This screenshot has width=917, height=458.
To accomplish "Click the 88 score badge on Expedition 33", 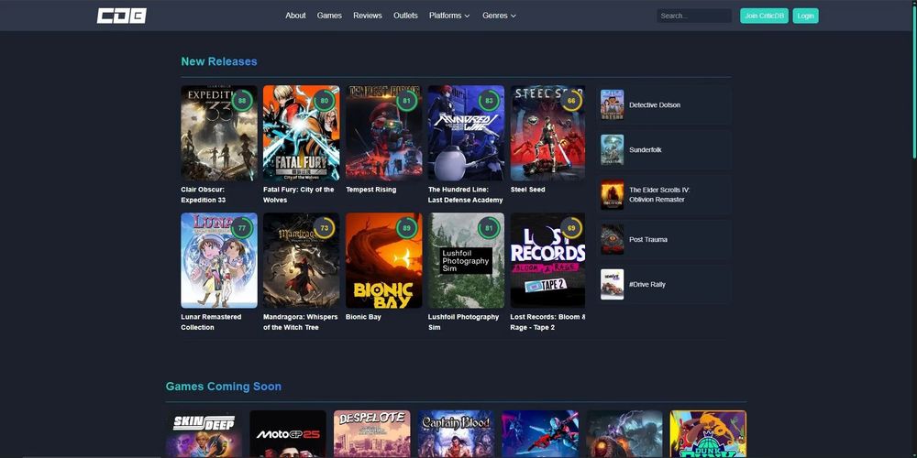I will click(x=242, y=101).
